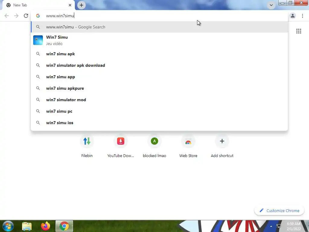Minimize the Chrome window
The image size is (309, 232).
pos(282,3)
